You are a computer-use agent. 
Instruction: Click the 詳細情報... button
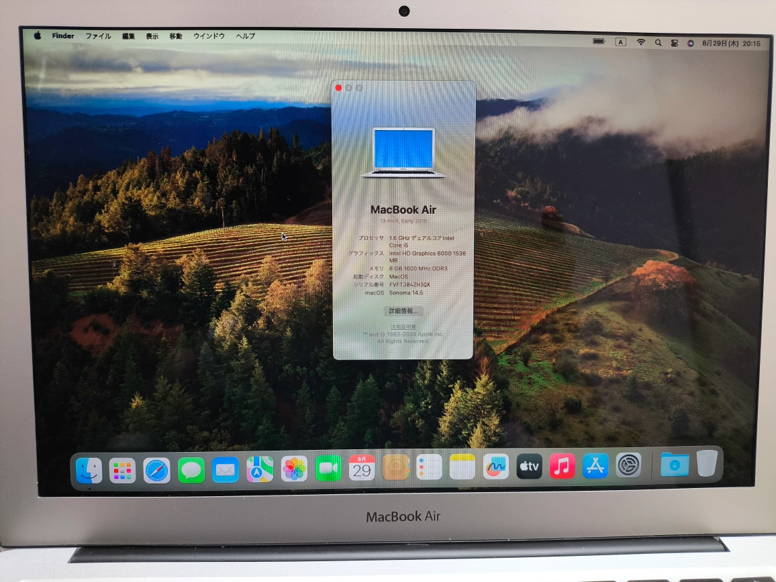point(403,311)
